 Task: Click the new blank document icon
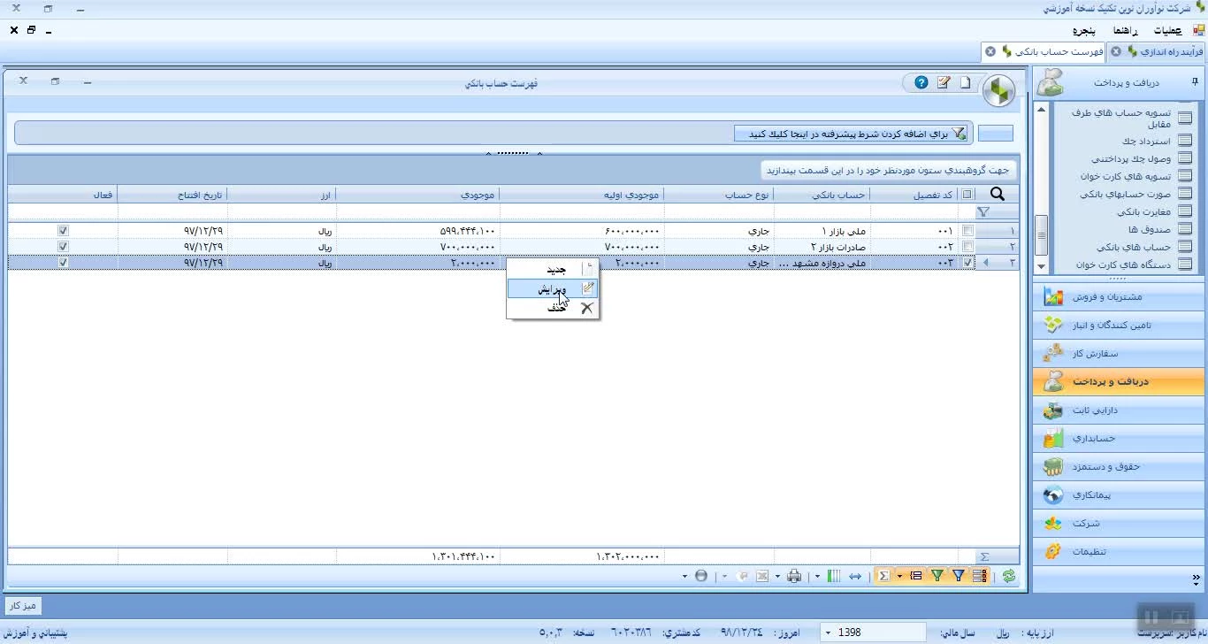click(x=965, y=82)
